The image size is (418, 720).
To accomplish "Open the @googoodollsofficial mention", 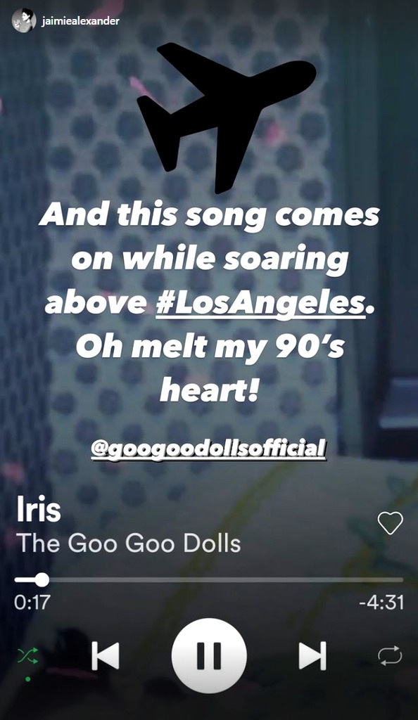I will 208,449.
